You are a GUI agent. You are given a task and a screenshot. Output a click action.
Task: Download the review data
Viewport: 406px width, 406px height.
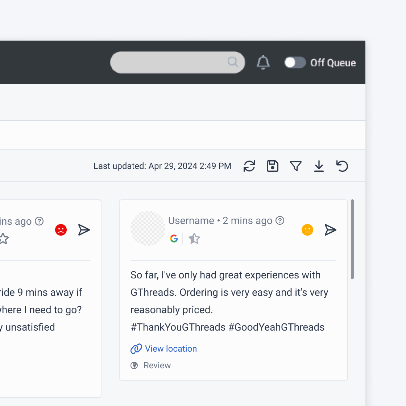coord(319,166)
